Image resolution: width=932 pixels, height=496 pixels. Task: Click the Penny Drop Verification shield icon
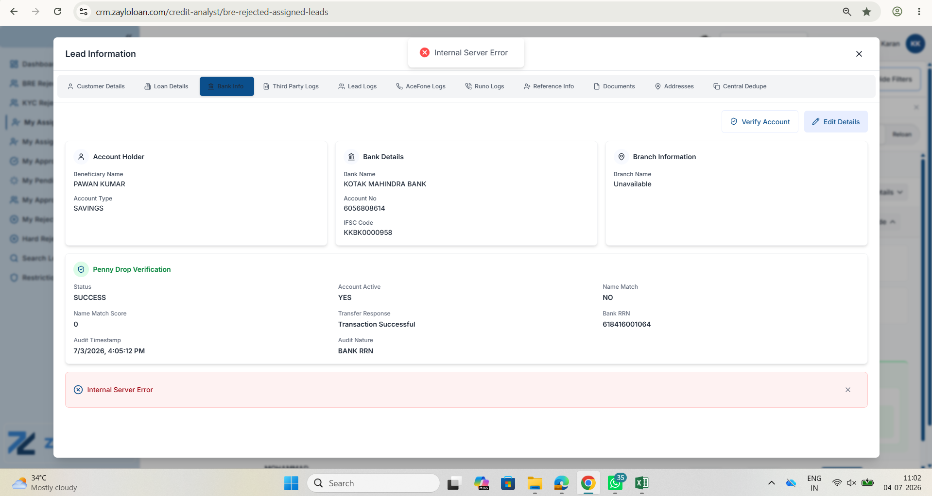click(x=81, y=269)
